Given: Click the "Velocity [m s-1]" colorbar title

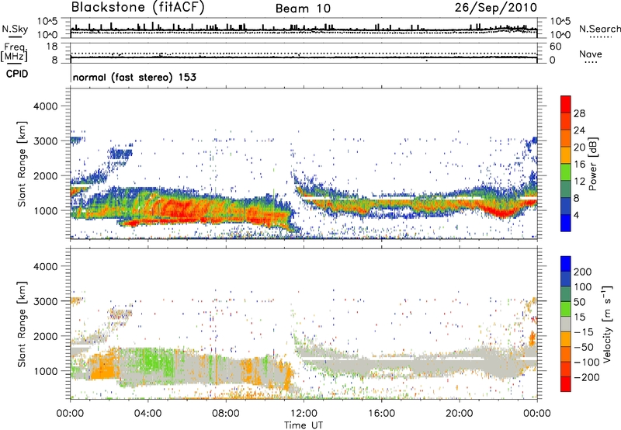Looking at the screenshot, I should (606, 324).
